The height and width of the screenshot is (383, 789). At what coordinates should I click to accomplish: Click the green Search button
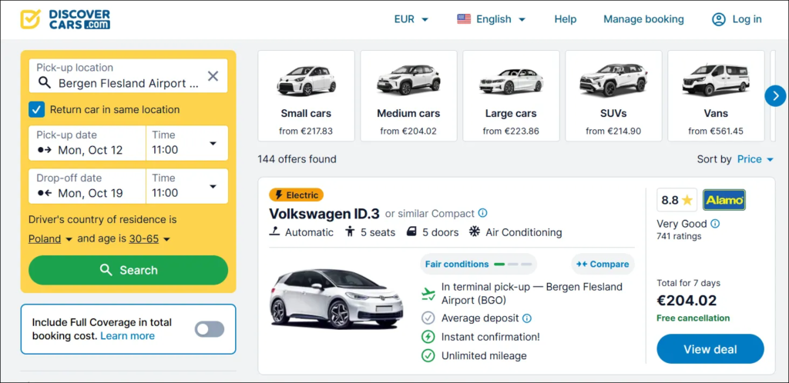click(129, 270)
